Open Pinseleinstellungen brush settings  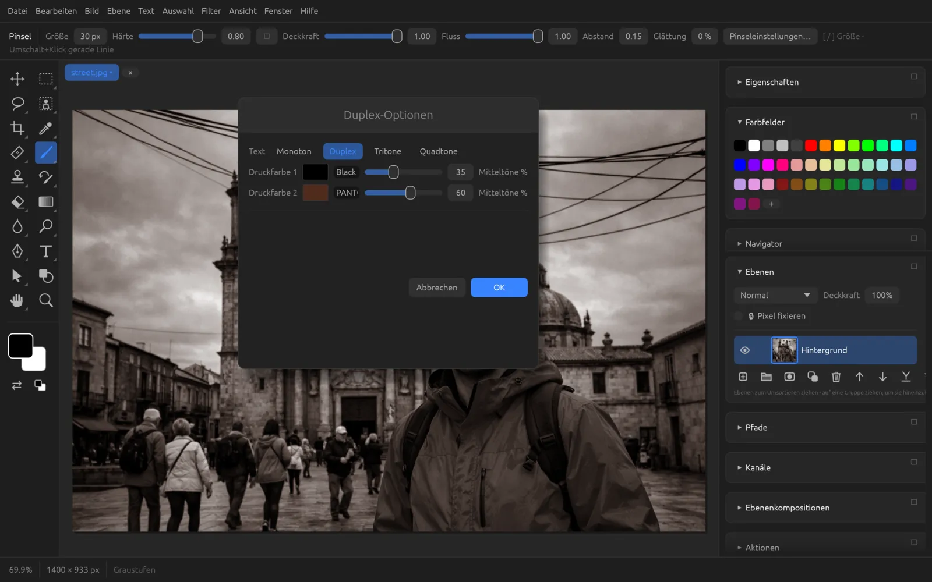tap(770, 36)
